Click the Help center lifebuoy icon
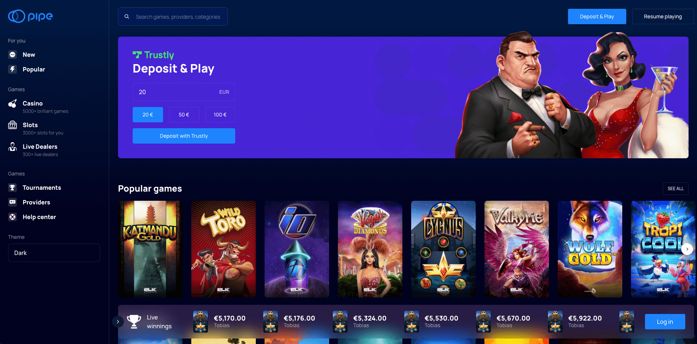 click(x=12, y=217)
